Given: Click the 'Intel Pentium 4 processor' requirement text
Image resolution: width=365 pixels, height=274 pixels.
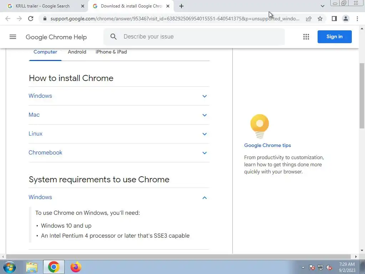Looking at the screenshot, I should tap(115, 236).
